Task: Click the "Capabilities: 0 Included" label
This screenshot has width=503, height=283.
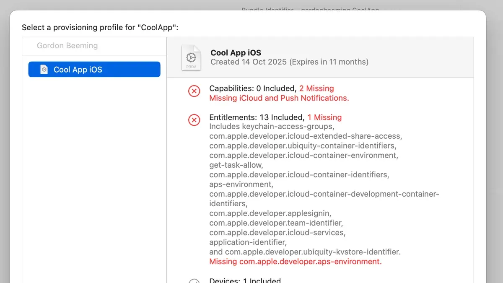Action: tap(253, 88)
